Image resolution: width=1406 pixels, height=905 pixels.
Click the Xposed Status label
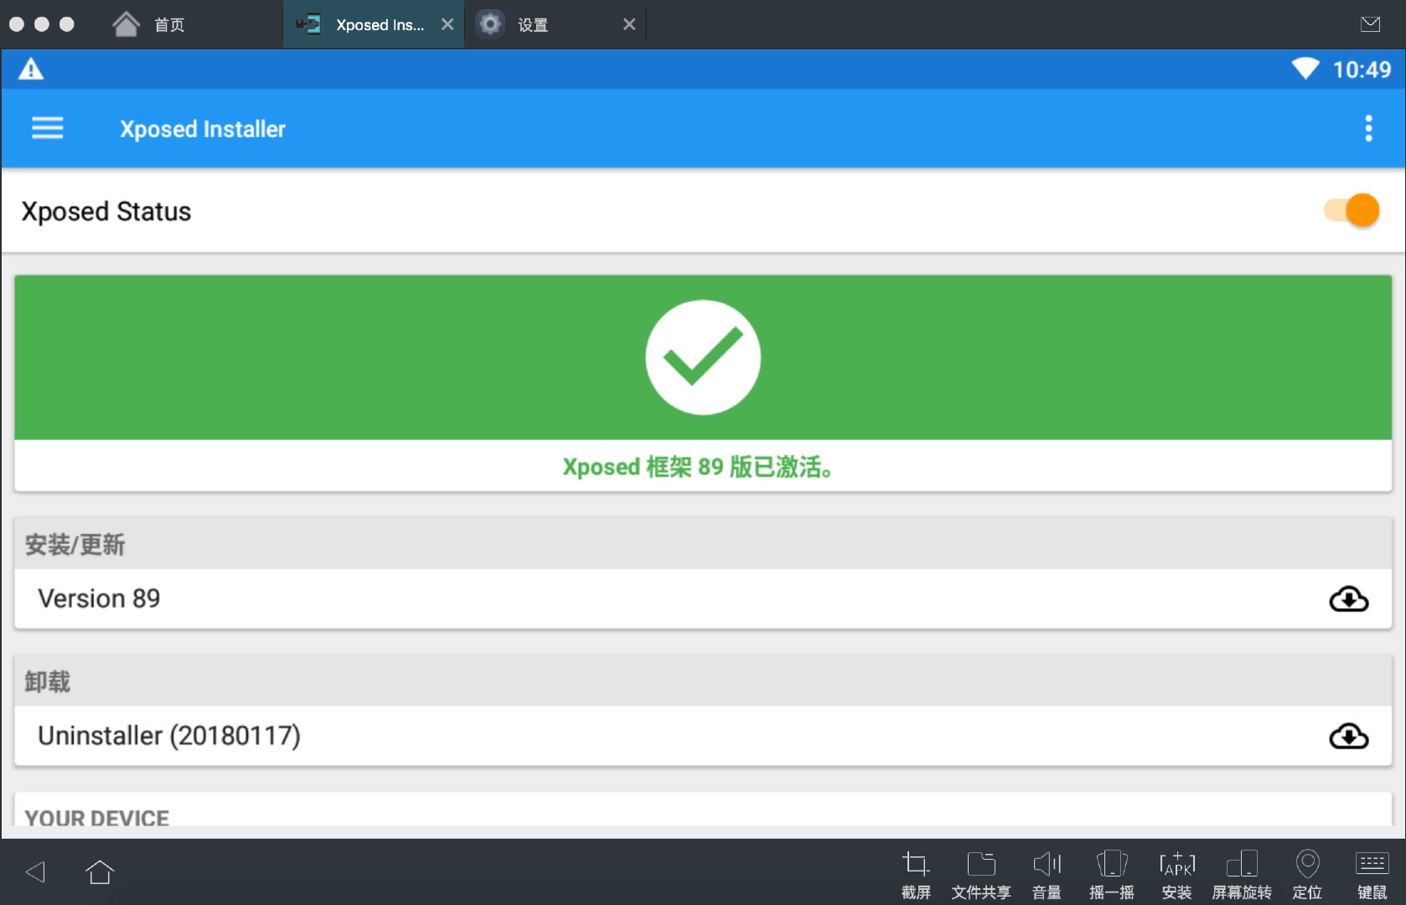click(x=106, y=211)
